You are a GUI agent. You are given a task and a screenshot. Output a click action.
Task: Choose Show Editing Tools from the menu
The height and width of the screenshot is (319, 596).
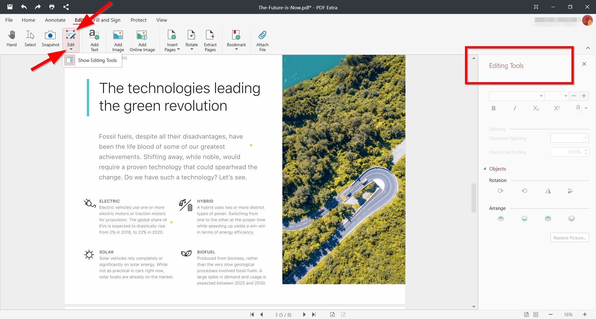click(97, 60)
